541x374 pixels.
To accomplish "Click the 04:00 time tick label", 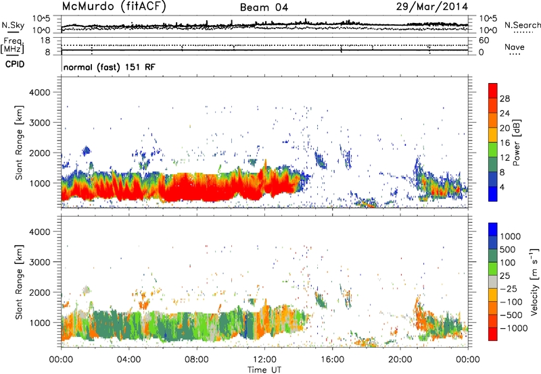I will (129, 360).
